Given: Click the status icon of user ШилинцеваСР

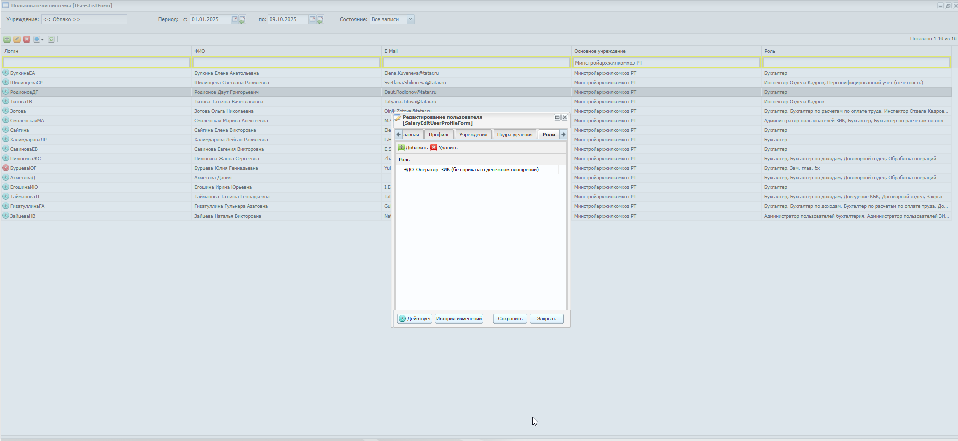Looking at the screenshot, I should 6,82.
